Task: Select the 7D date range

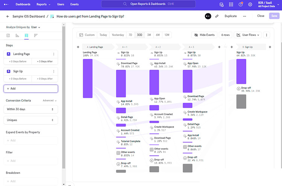Action: pyautogui.click(x=130, y=35)
